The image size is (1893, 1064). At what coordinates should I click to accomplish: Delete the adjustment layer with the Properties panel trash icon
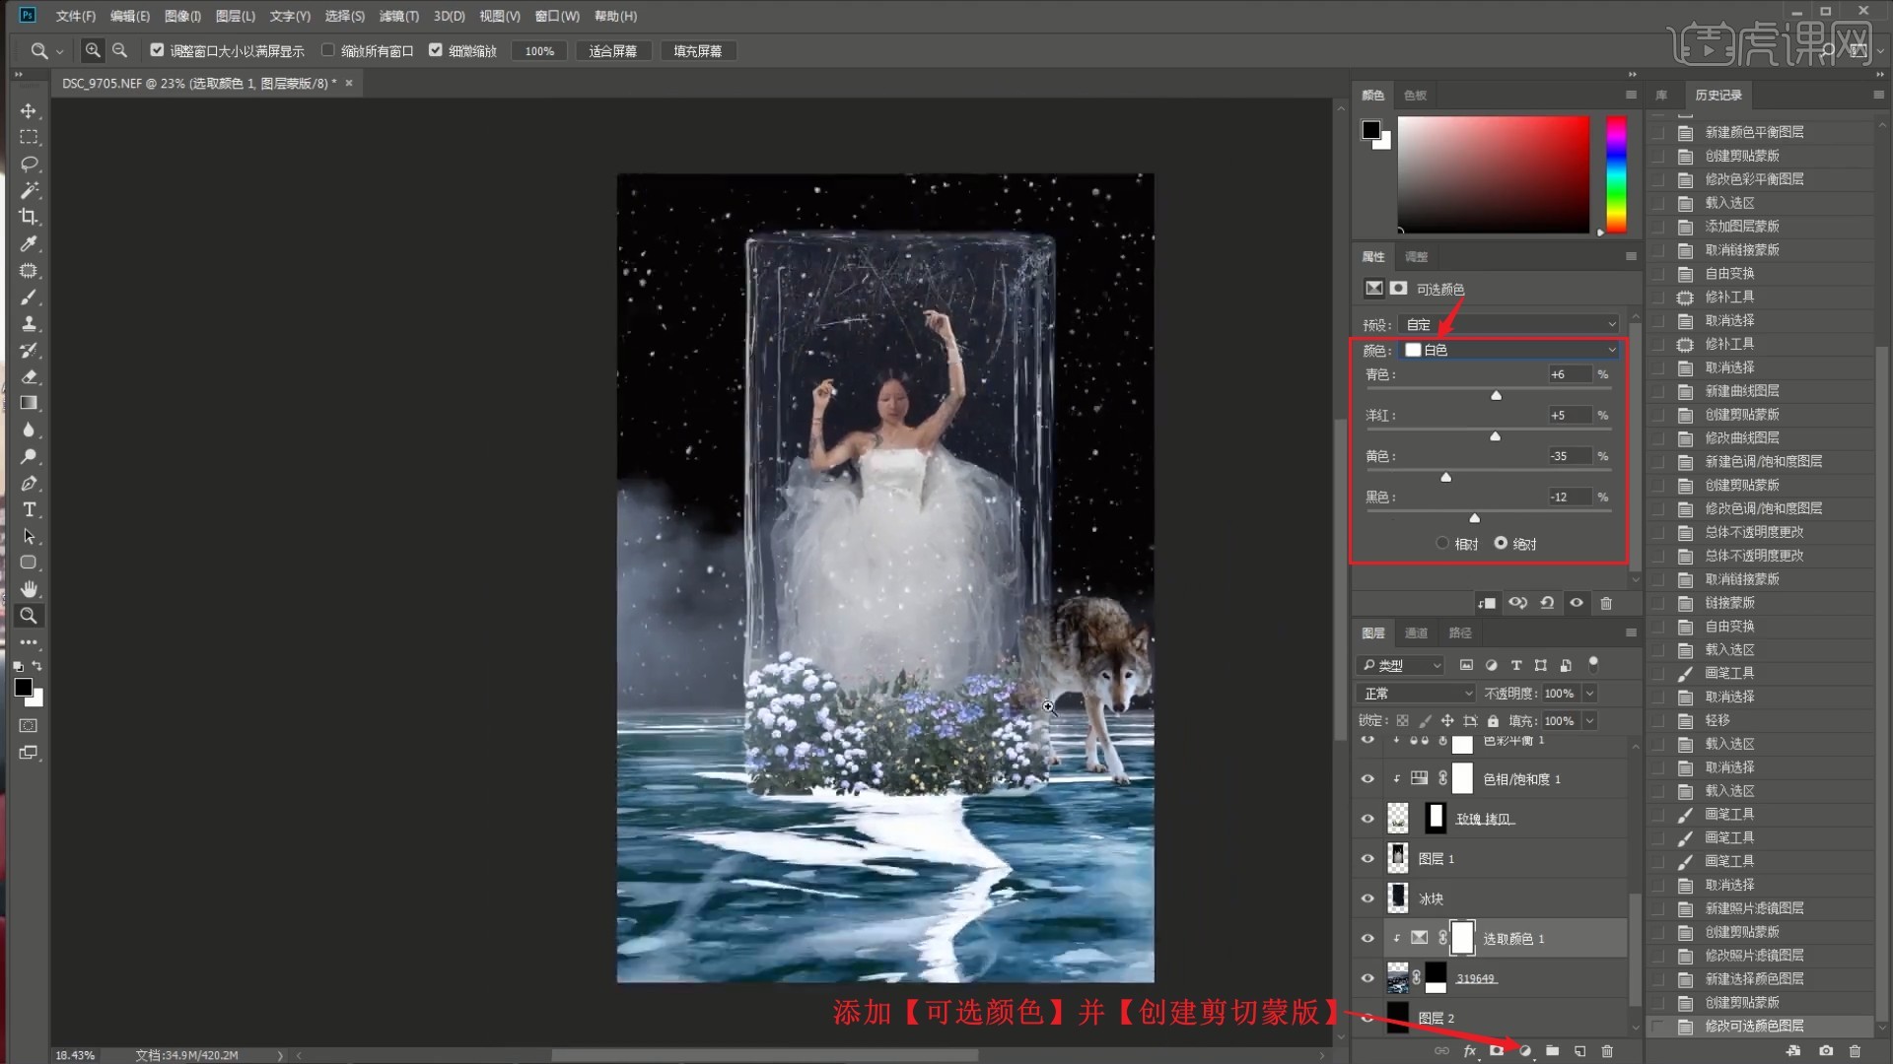point(1606,603)
